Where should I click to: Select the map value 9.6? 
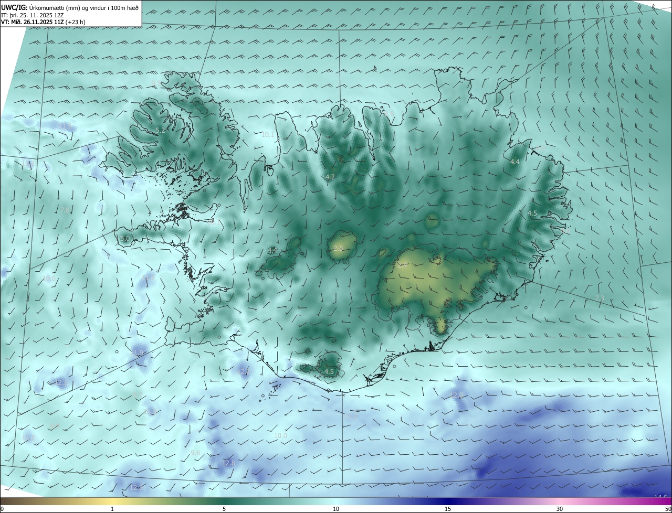(195, 453)
